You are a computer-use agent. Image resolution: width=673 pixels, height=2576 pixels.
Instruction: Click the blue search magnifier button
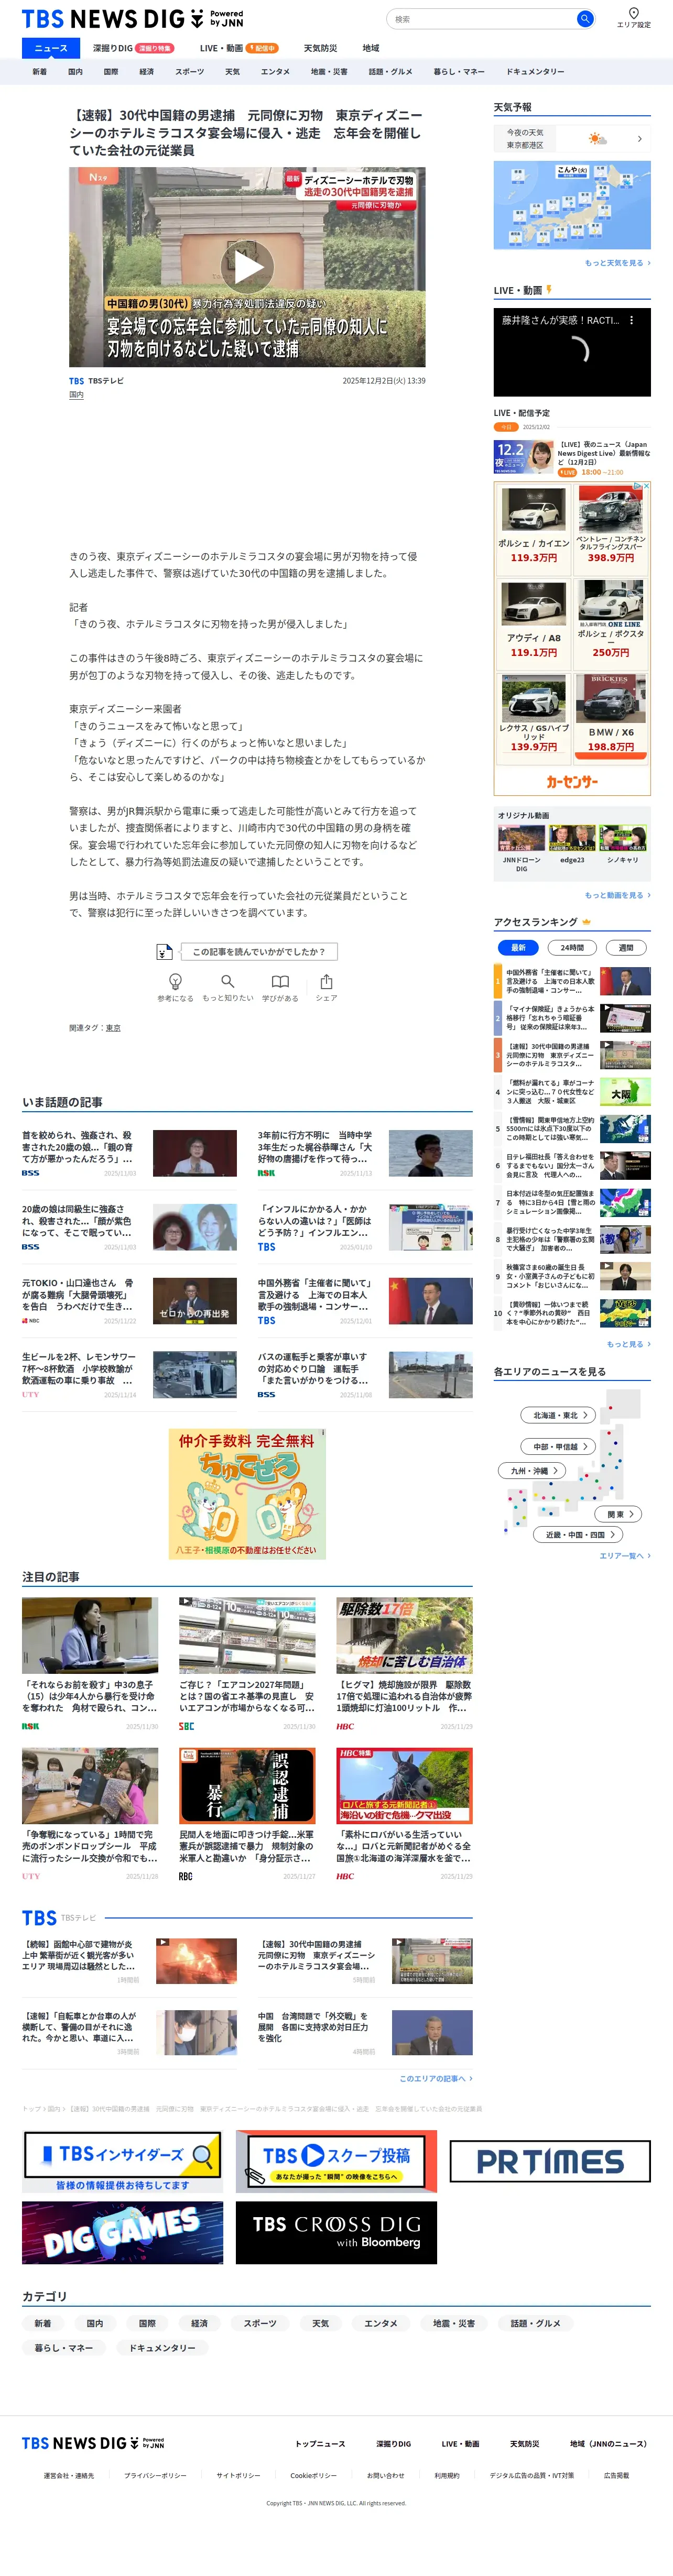[584, 19]
